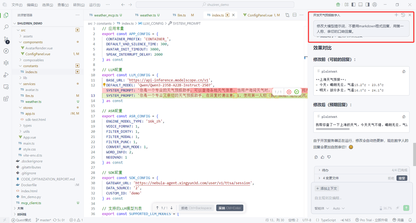The image size is (416, 223).
Task: Copy the second plaintext code block
Action: click(x=404, y=117)
